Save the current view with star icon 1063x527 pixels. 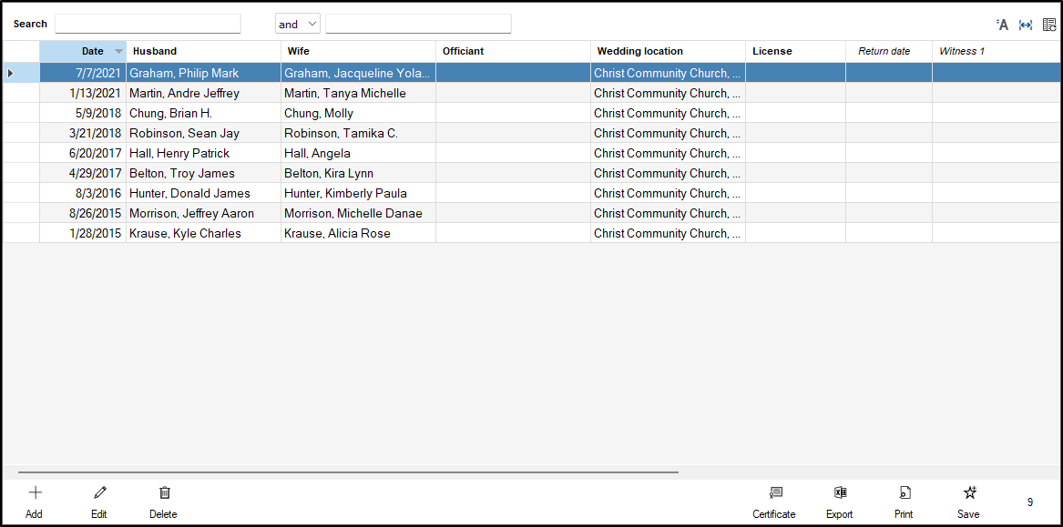coord(969,493)
